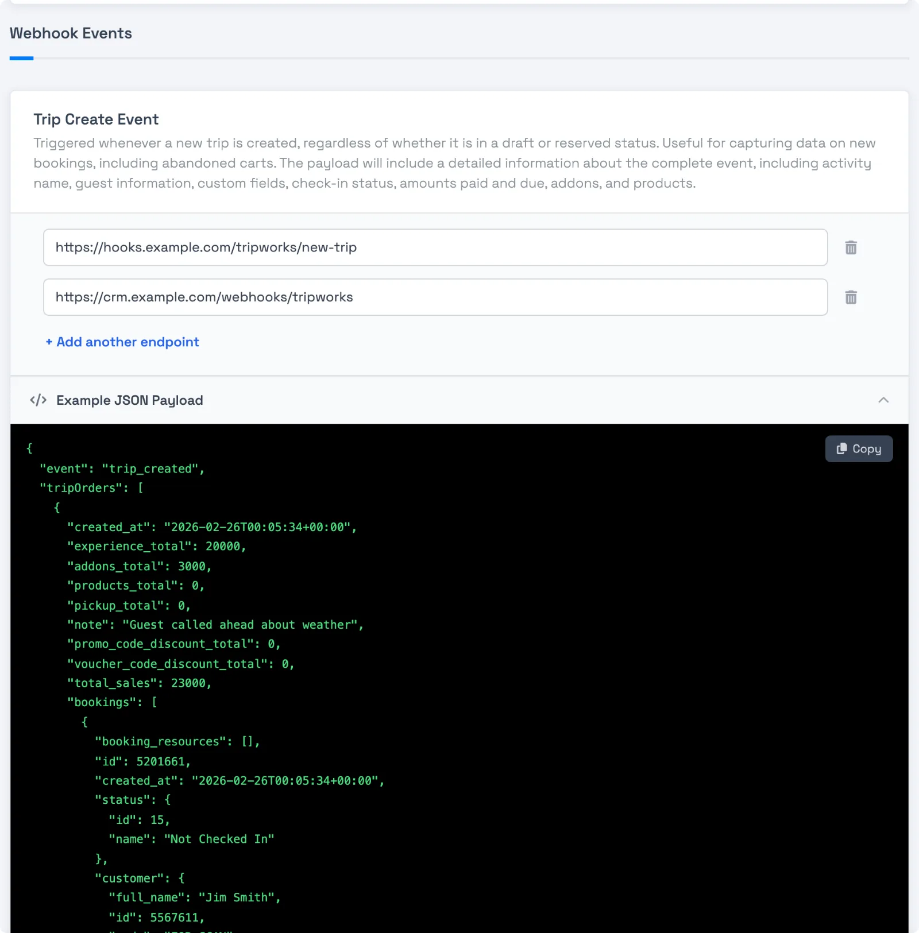Click the "customer": { line
Image resolution: width=919 pixels, height=933 pixels.
[x=140, y=878]
